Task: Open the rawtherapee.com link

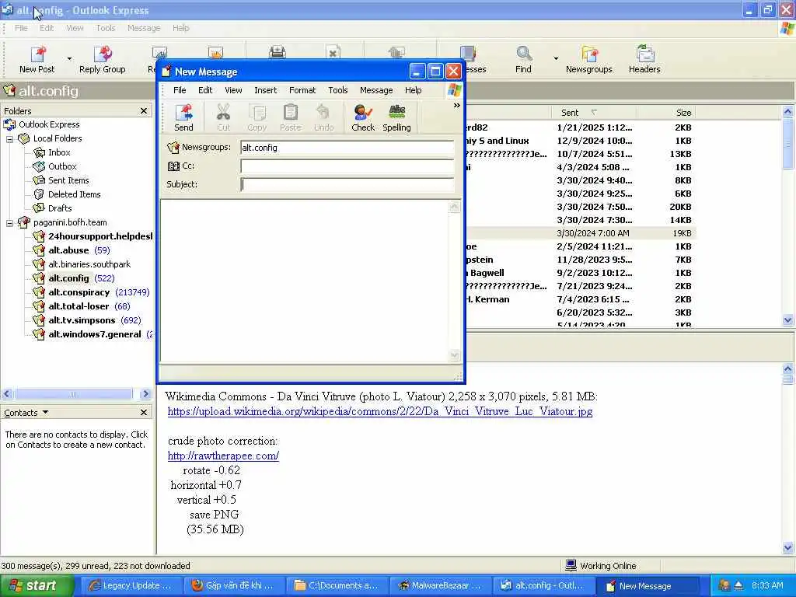Action: click(223, 456)
